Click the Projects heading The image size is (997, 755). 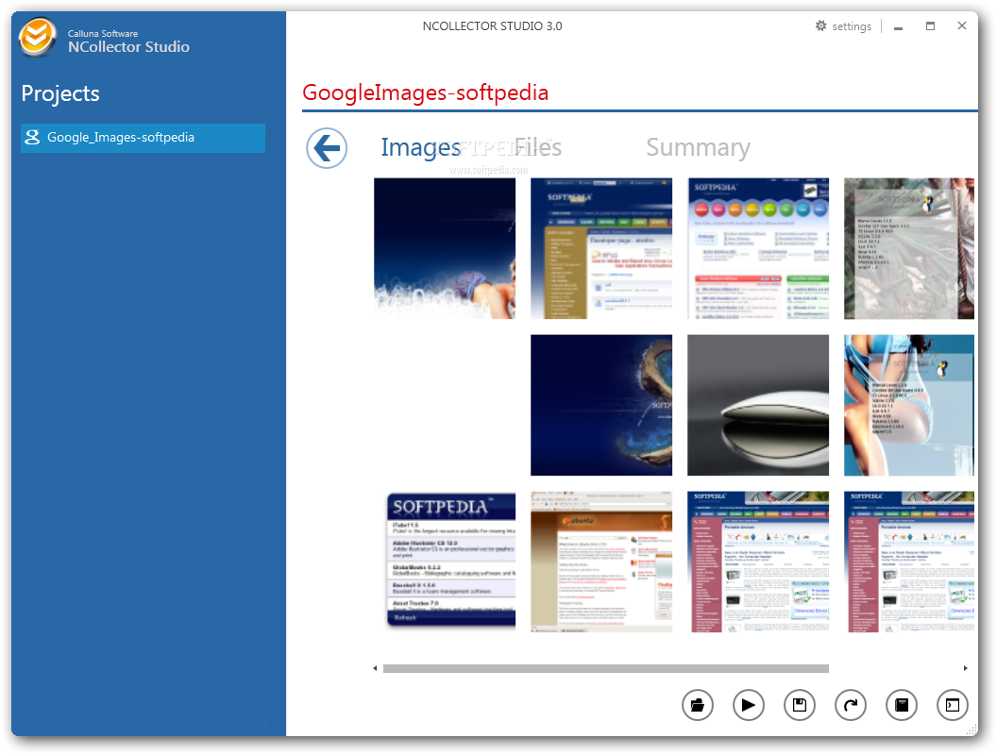[60, 93]
